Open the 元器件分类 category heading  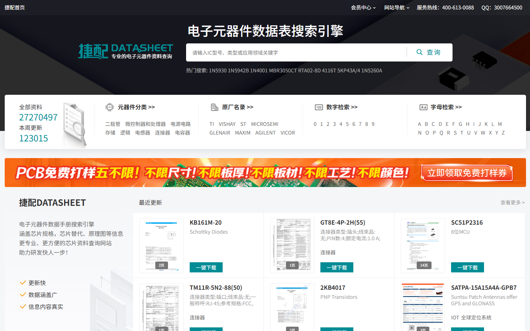[136, 107]
